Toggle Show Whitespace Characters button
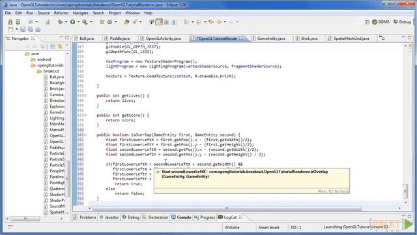The image size is (417, 235). (174, 22)
